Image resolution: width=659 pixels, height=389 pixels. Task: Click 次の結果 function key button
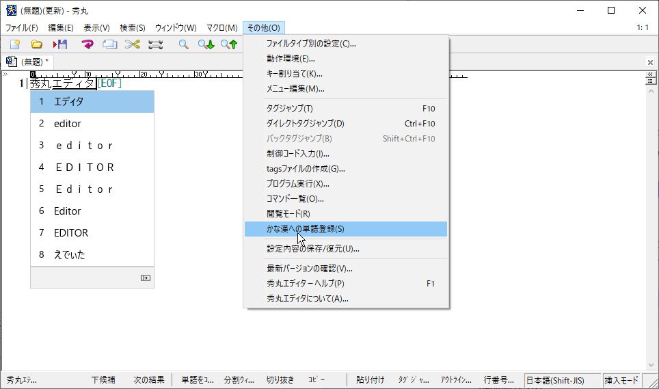149,379
